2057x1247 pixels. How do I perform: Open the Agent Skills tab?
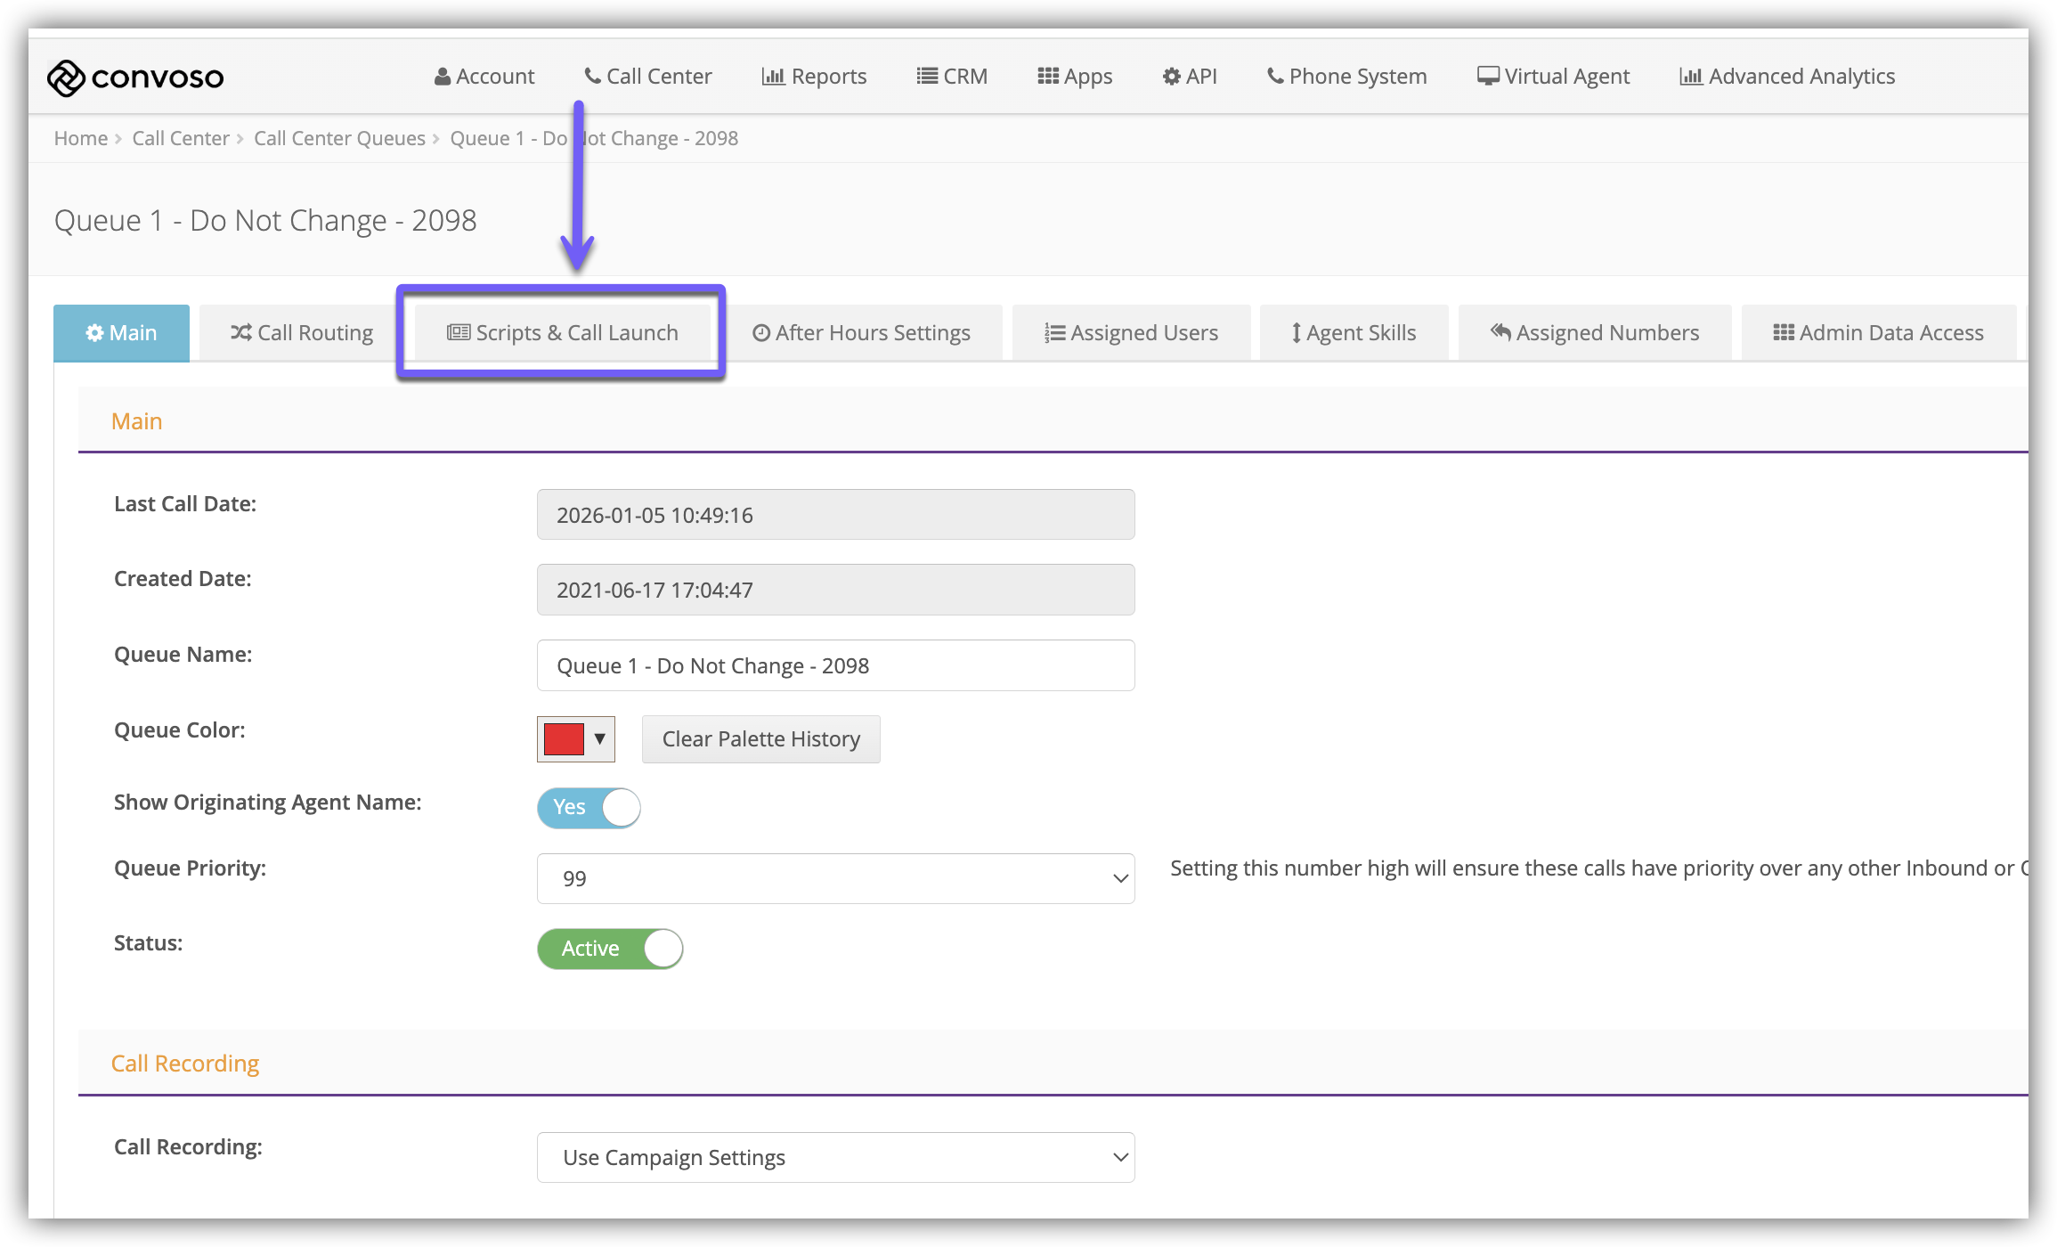coord(1354,333)
